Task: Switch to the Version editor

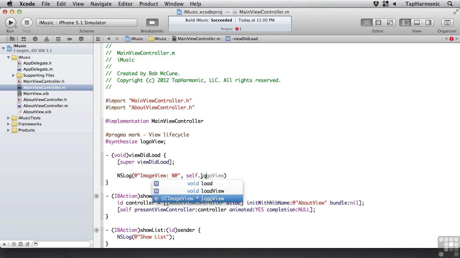Action: tap(390, 23)
